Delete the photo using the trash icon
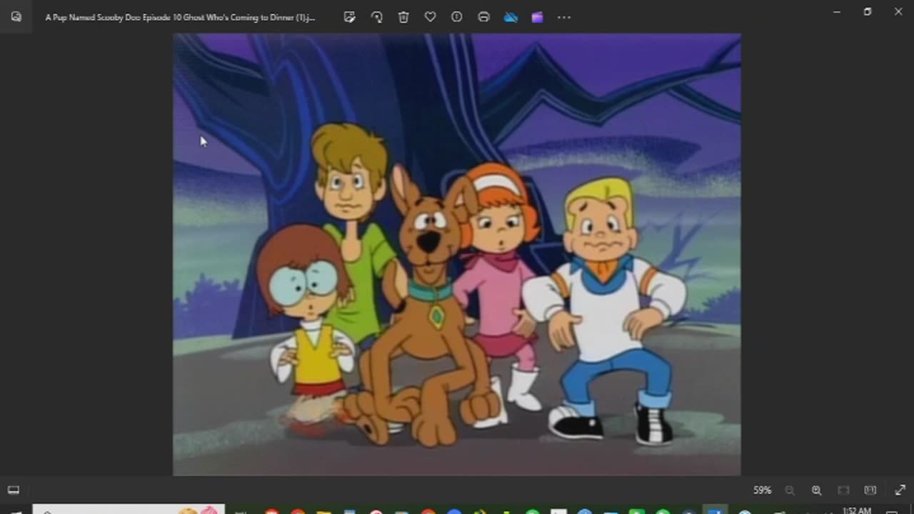 (403, 17)
